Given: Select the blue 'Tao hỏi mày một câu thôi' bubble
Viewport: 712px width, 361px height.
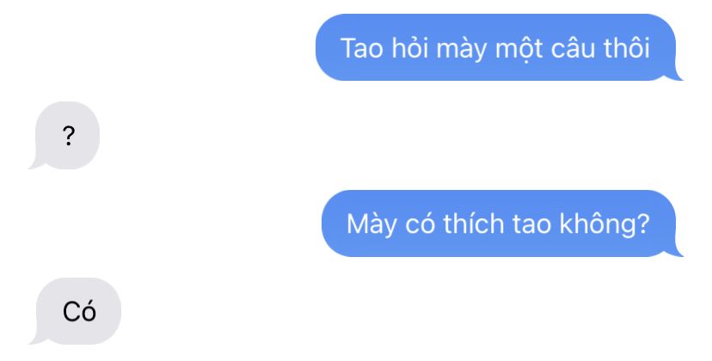Looking at the screenshot, I should pyautogui.click(x=496, y=47).
